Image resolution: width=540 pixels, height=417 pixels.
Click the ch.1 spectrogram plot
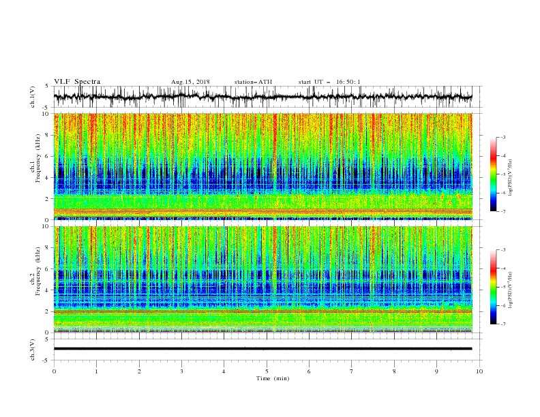(x=263, y=166)
